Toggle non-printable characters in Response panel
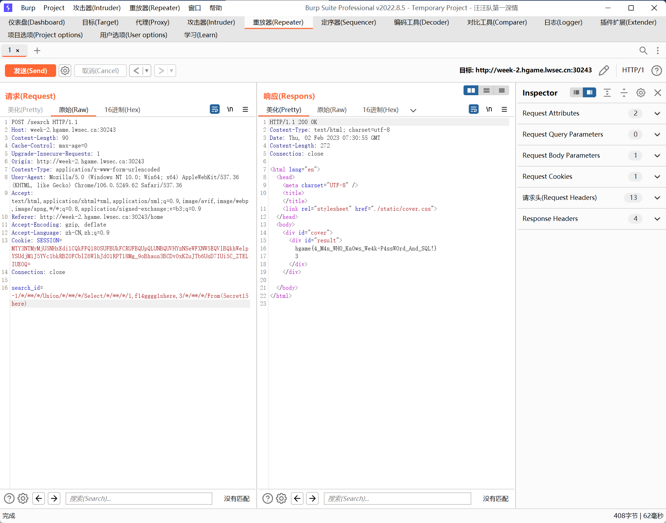 coord(489,109)
